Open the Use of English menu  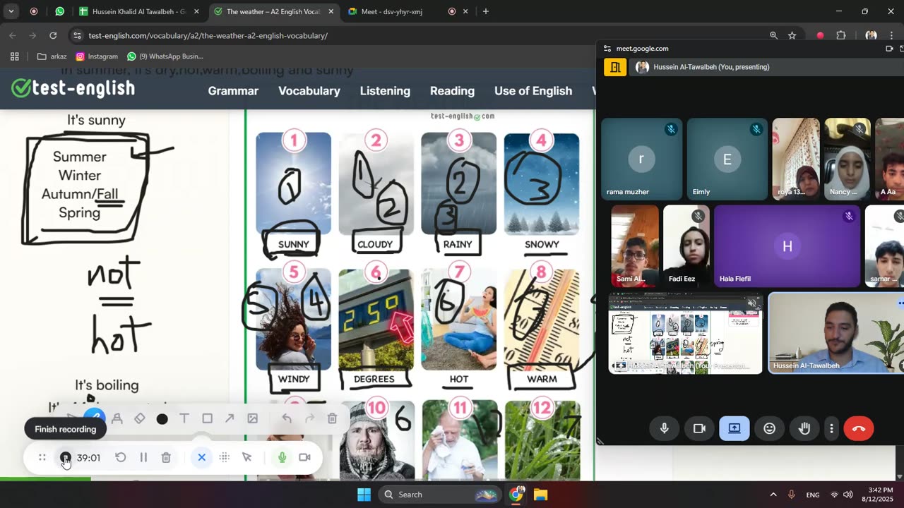533,91
